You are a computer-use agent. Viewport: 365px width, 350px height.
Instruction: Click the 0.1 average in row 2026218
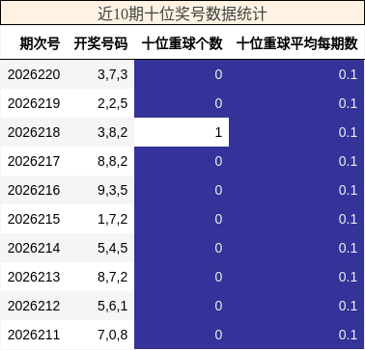(x=348, y=132)
